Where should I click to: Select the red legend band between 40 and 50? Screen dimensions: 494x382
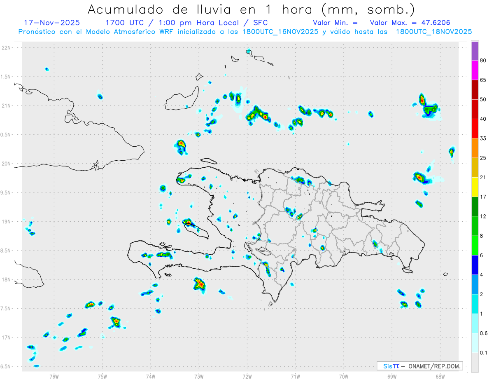tap(475, 109)
